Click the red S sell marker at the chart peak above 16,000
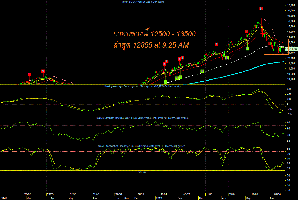Viewport: 298px width, 200px height. tap(261, 9)
